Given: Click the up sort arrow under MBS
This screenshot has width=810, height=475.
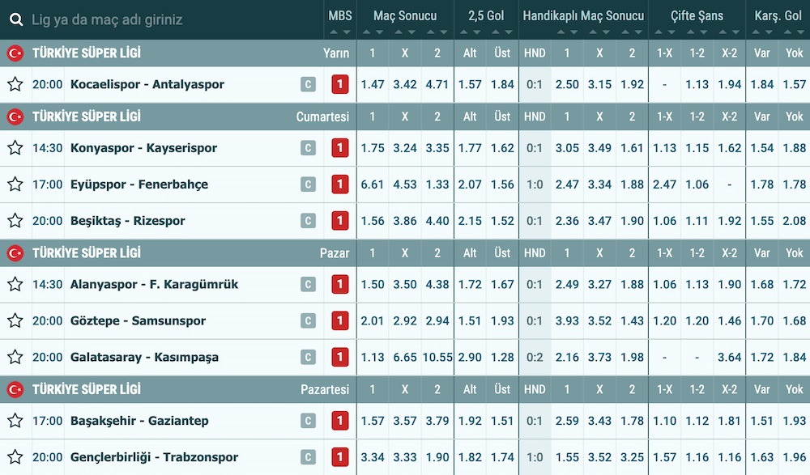Looking at the screenshot, I should tap(335, 32).
